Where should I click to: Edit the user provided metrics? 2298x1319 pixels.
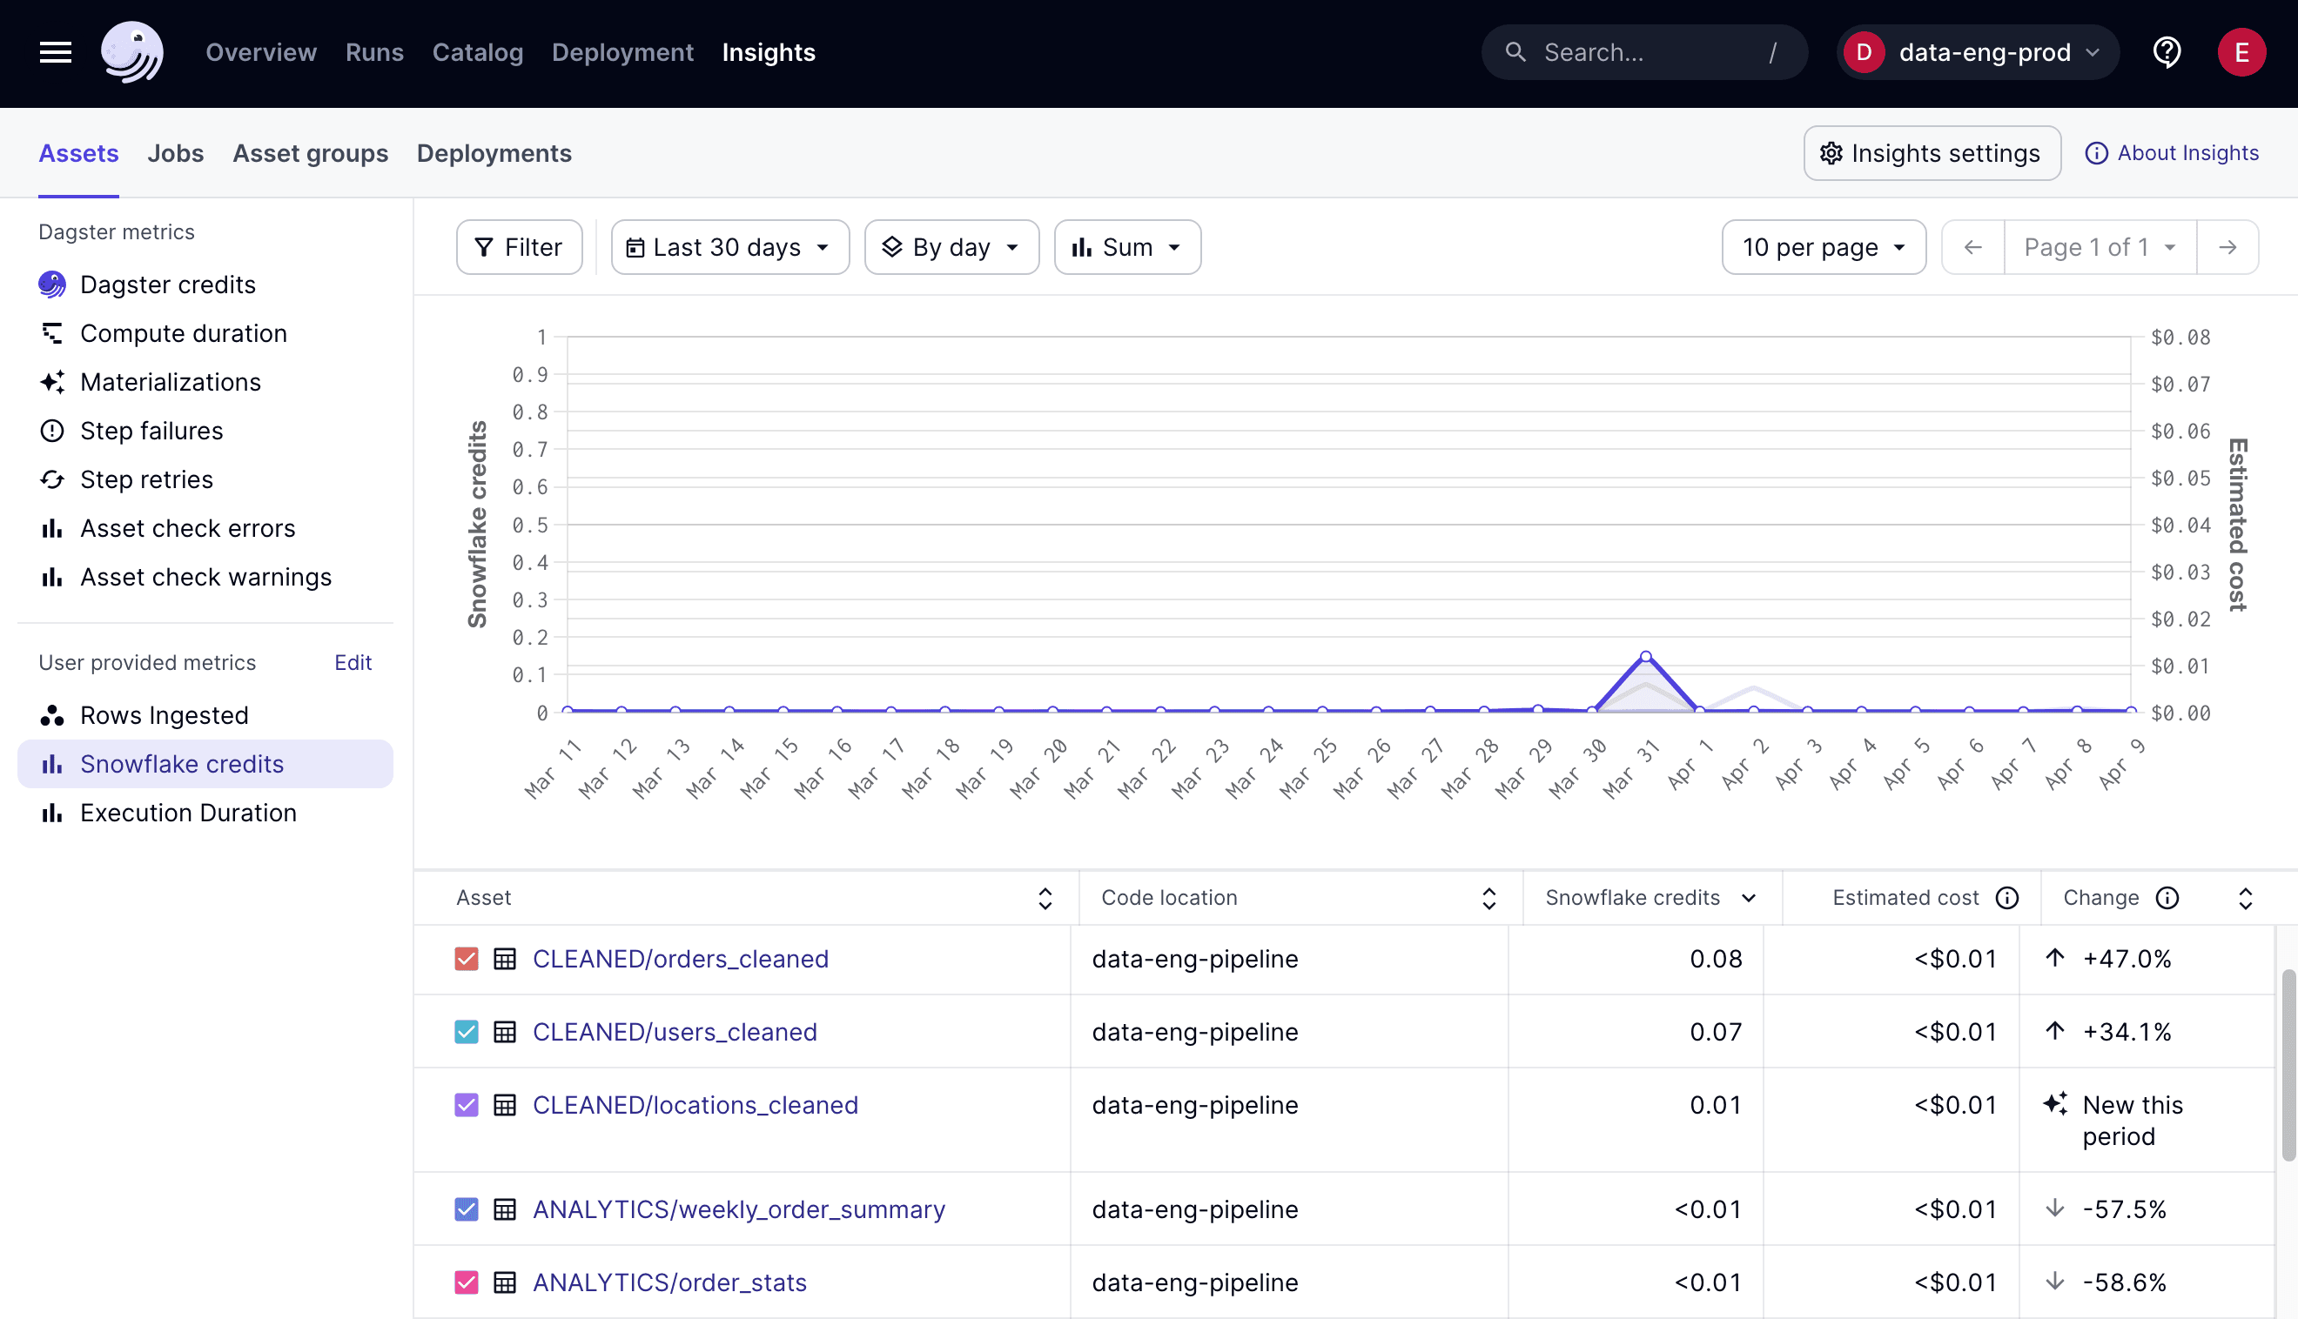coord(352,662)
